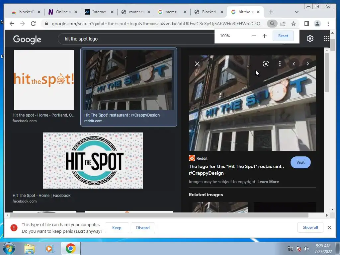Open 'Hit The Spot - Home | Facebook' caption
Image resolution: width=340 pixels, height=255 pixels.
pyautogui.click(x=42, y=196)
